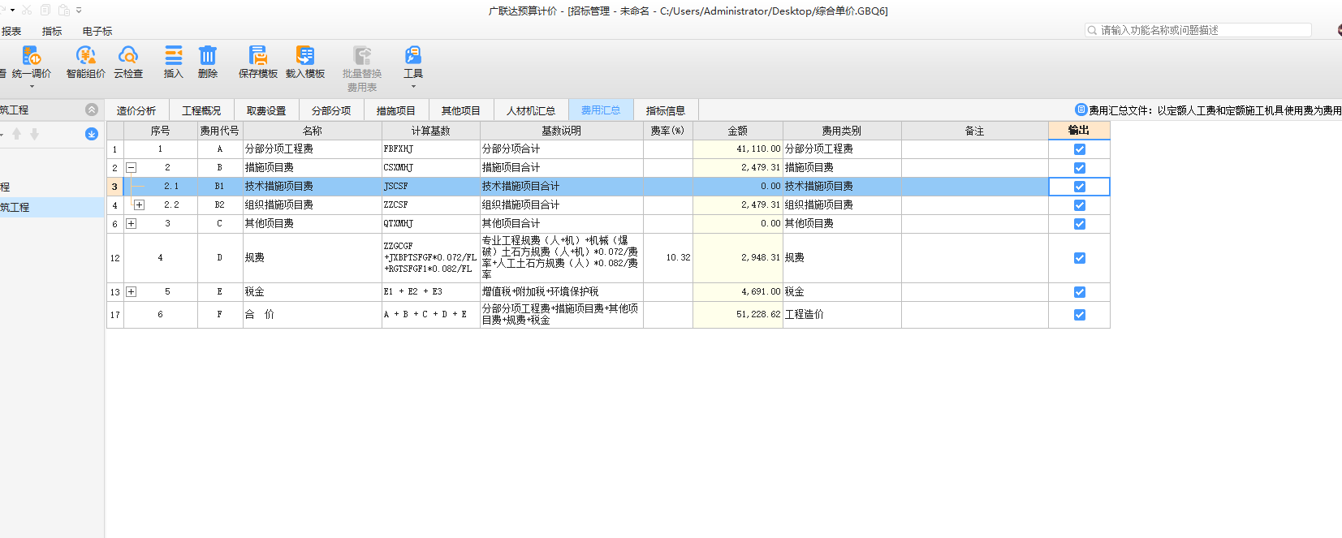Expand the 组织措施项目费 row

click(139, 205)
